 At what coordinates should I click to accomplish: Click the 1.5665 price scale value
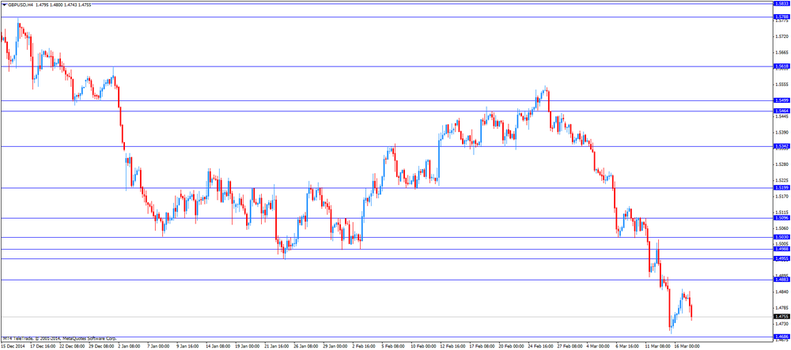(781, 52)
